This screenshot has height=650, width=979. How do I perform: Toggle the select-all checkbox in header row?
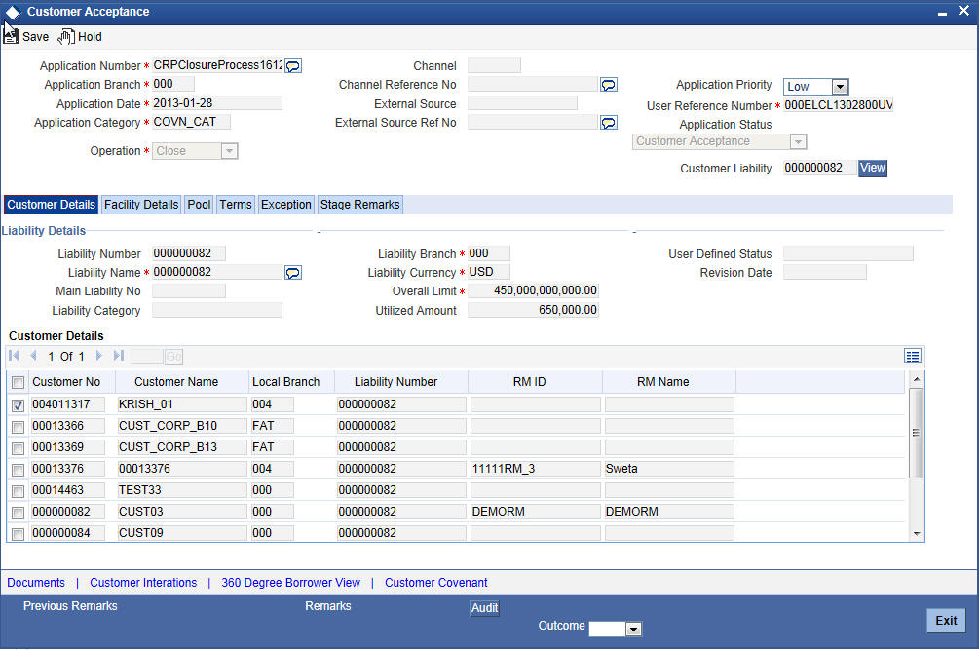click(x=19, y=383)
